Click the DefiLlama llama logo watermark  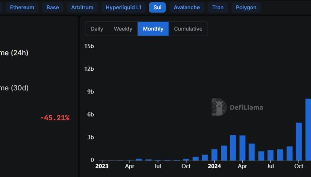(x=219, y=107)
